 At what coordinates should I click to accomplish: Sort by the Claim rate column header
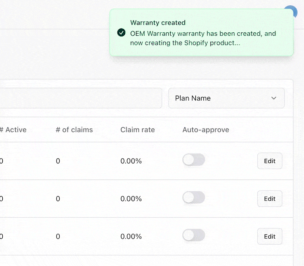tap(138, 130)
